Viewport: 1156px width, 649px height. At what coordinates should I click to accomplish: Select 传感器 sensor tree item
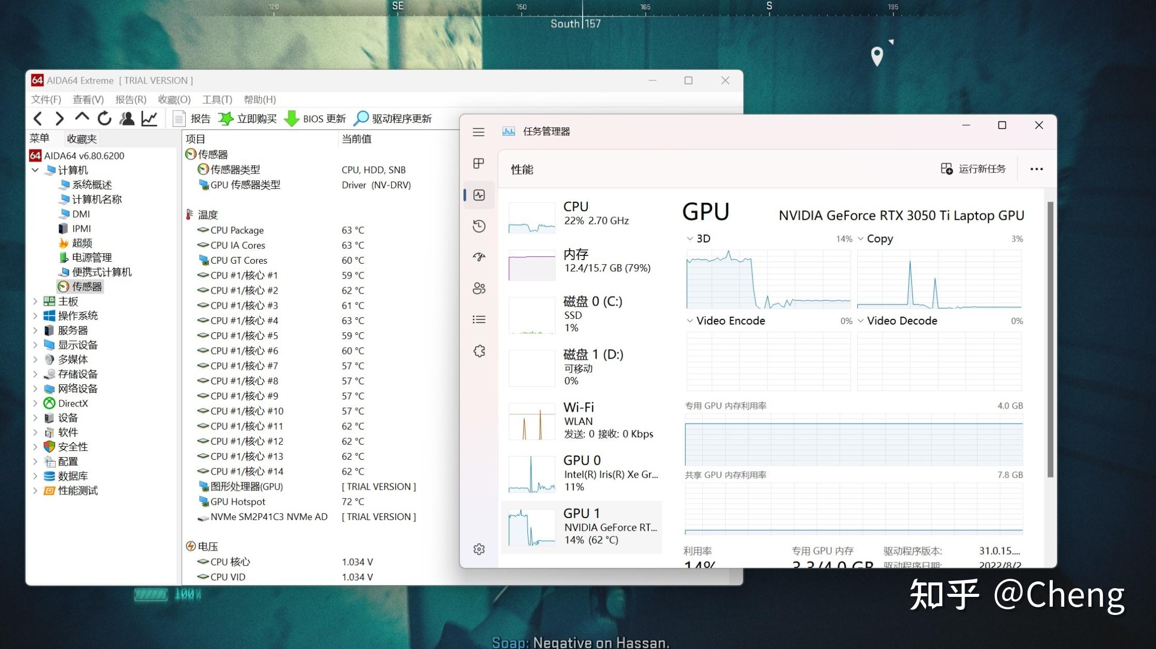[x=81, y=286]
